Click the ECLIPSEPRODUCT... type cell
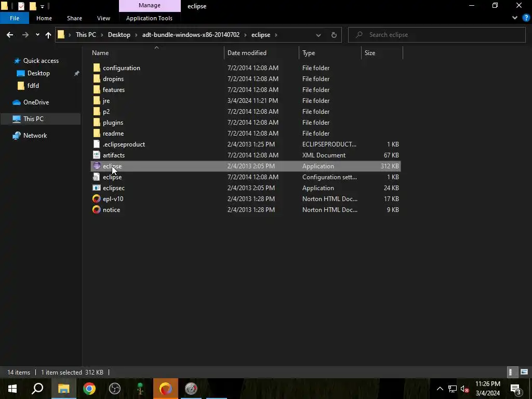532x399 pixels. click(329, 144)
